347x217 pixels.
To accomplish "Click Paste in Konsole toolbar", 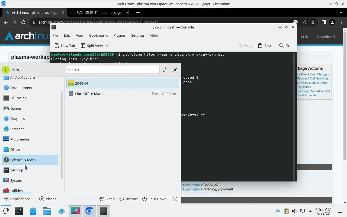I will coord(266,46).
